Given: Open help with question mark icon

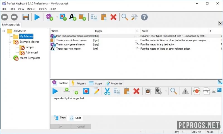Looking at the screenshot, I should [x=144, y=17].
